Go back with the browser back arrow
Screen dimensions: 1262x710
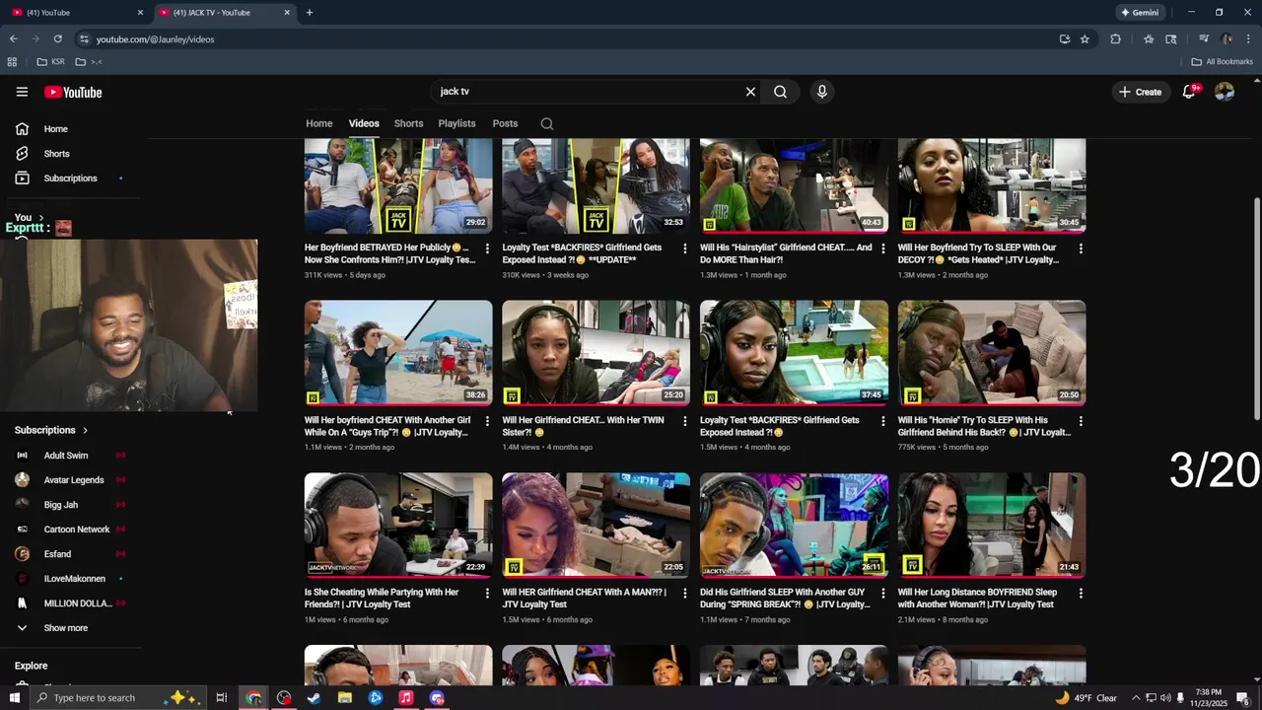[14, 39]
